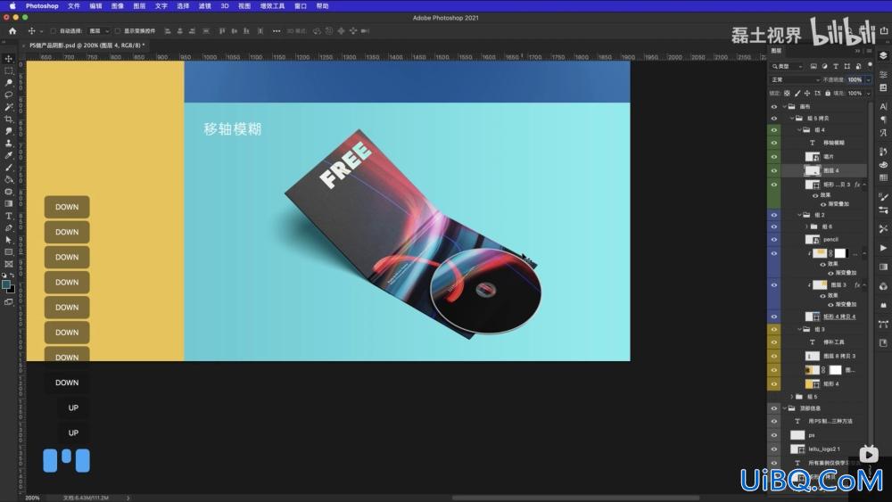The height and width of the screenshot is (502, 892).
Task: Open the Swatches grid icon in dock
Action: [883, 177]
